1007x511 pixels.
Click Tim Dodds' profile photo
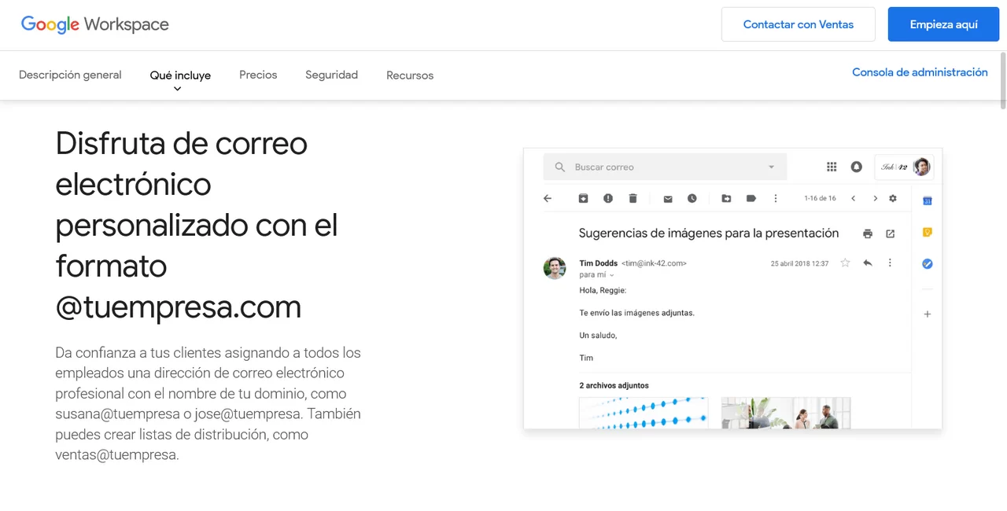click(555, 268)
